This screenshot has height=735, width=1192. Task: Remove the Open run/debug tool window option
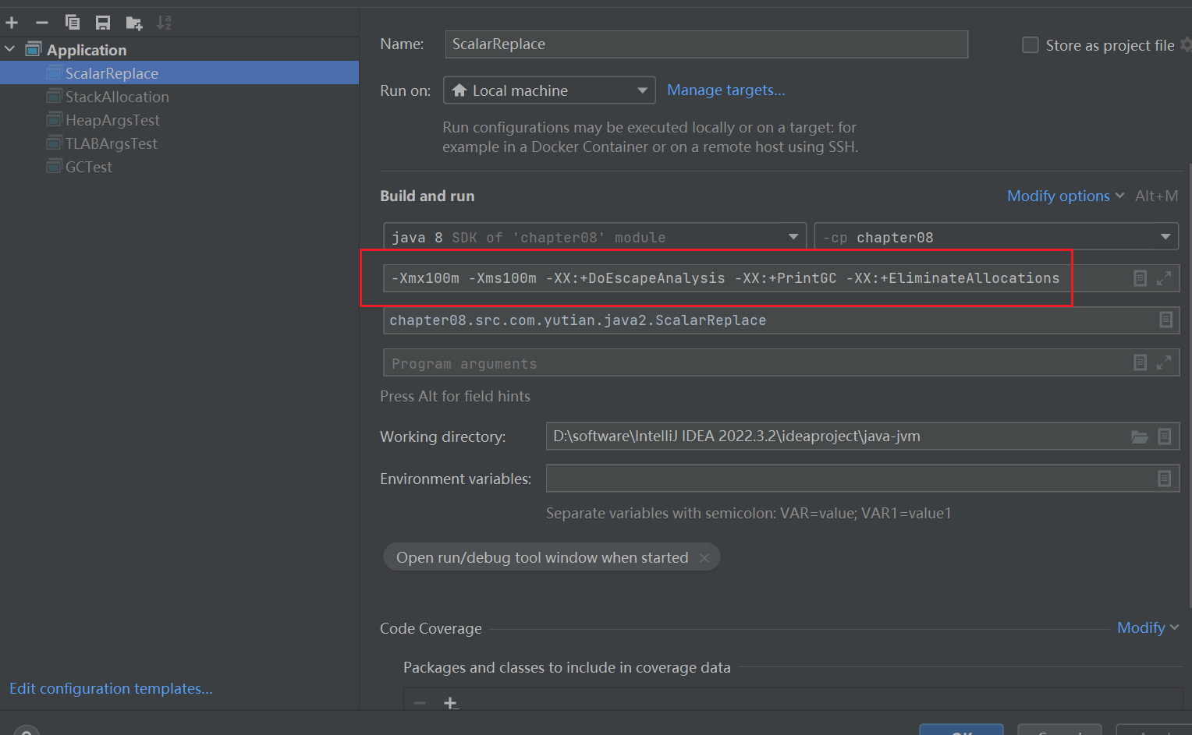click(704, 558)
